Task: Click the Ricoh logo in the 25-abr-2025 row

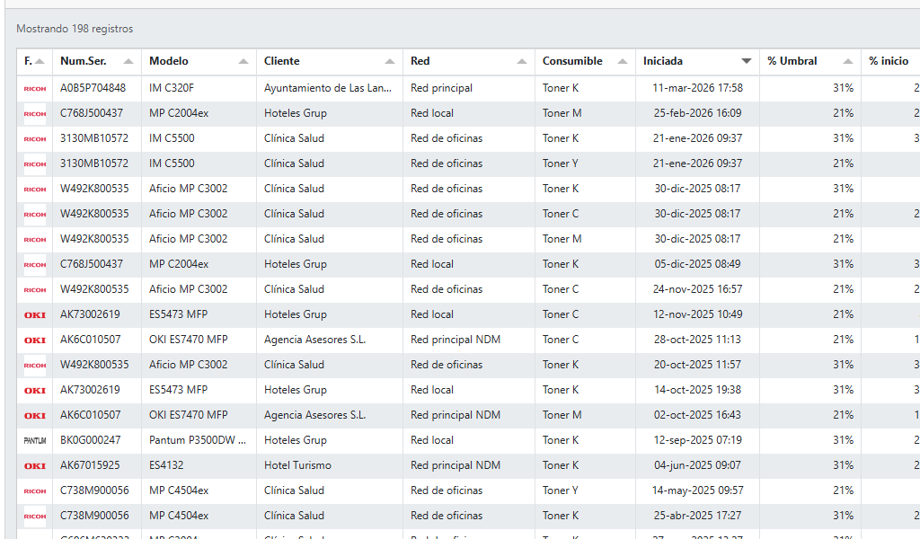Action: coord(35,517)
